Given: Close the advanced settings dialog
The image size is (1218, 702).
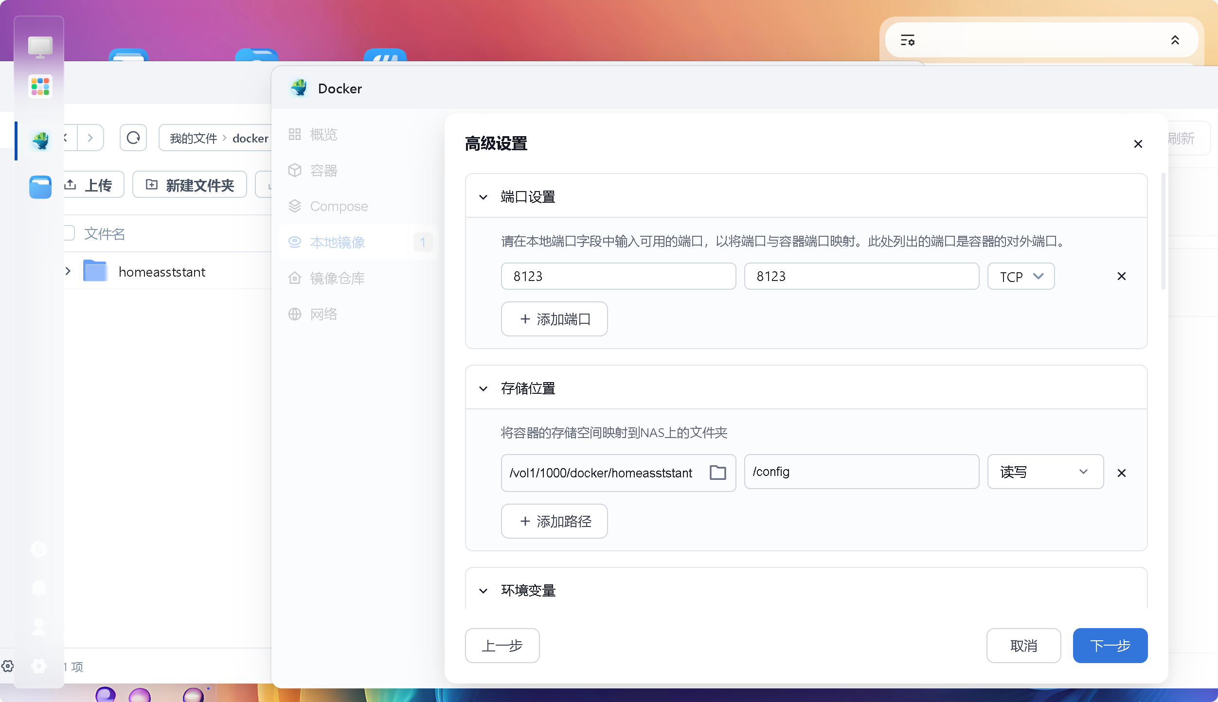Looking at the screenshot, I should point(1138,144).
